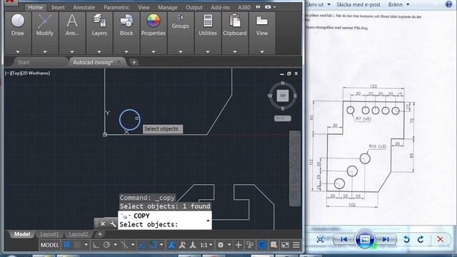Click the TOP face of the ViewCube
Image resolution: width=457 pixels, height=257 pixels.
click(x=283, y=96)
